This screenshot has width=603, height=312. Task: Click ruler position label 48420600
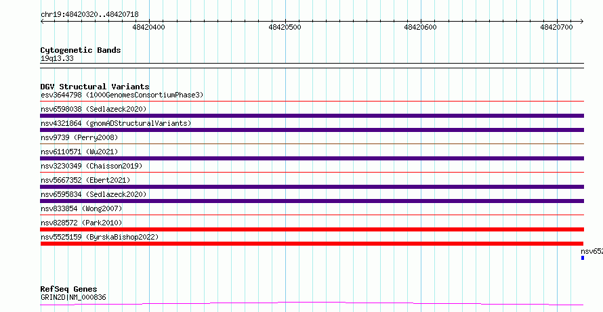[x=420, y=27]
